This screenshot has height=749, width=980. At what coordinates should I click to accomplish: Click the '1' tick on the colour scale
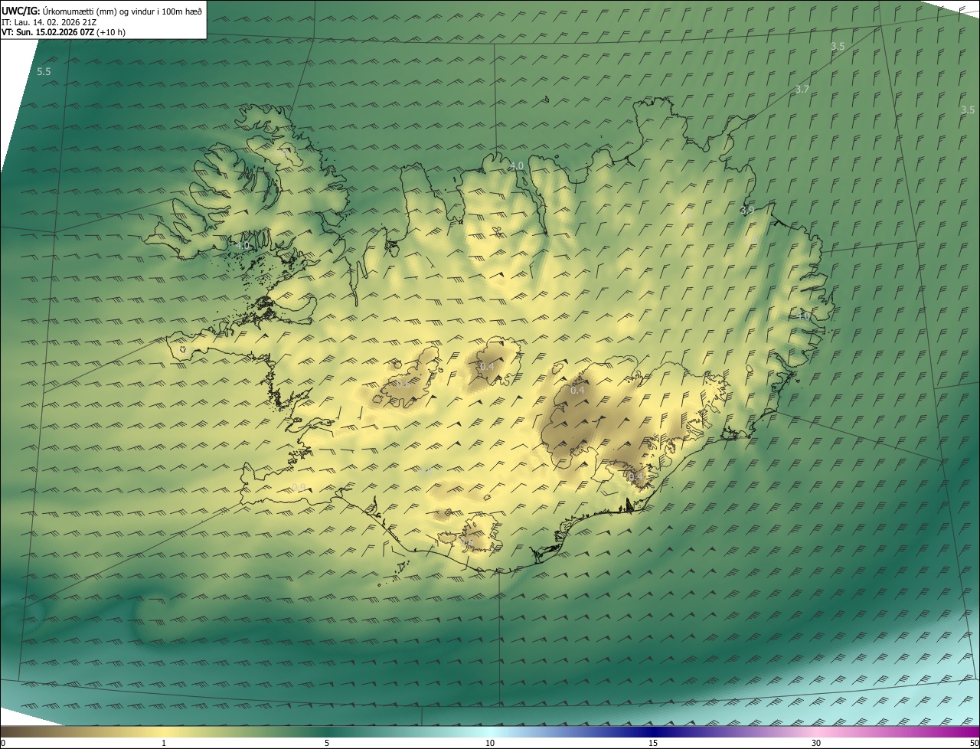coord(164,743)
